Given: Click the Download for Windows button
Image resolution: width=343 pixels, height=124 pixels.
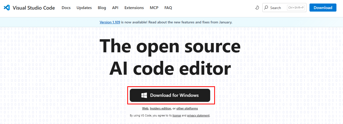Looking at the screenshot, I should click(170, 95).
